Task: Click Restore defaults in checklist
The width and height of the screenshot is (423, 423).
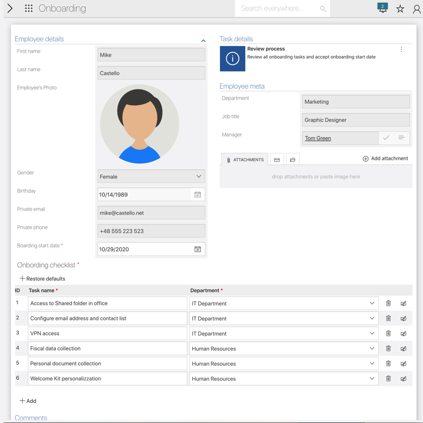Action: (42, 279)
